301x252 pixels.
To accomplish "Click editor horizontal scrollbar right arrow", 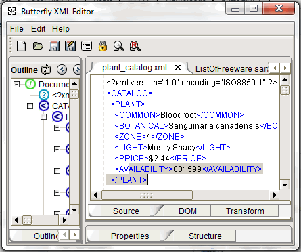I will pyautogui.click(x=274, y=195).
